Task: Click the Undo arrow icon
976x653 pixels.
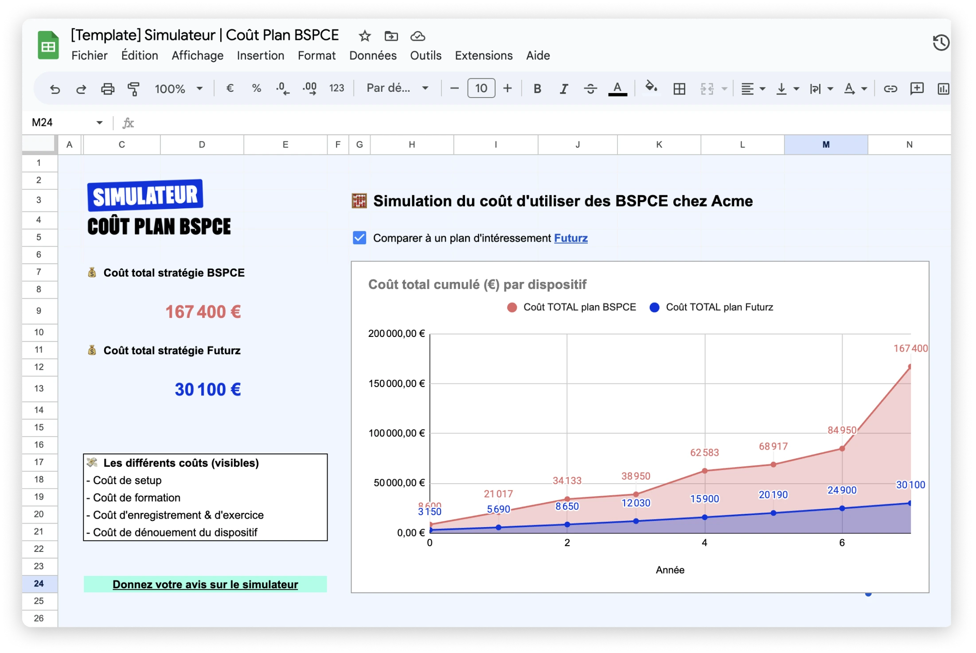Action: tap(55, 89)
